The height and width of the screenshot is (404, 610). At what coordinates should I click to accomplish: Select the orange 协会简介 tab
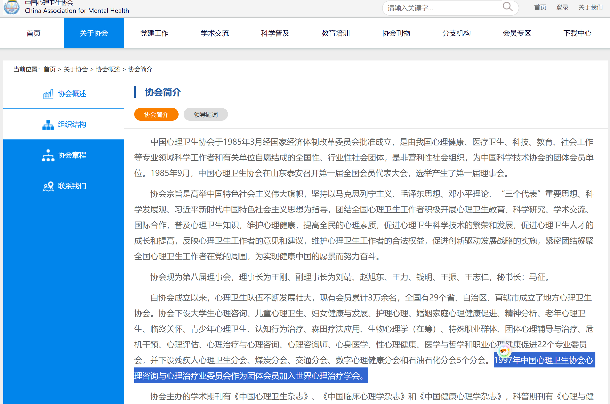[x=156, y=114]
